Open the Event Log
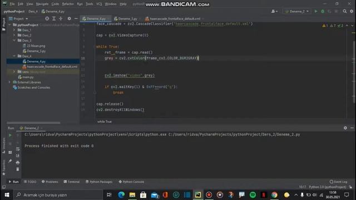Screen dimensions: 356x200 coord(338,182)
